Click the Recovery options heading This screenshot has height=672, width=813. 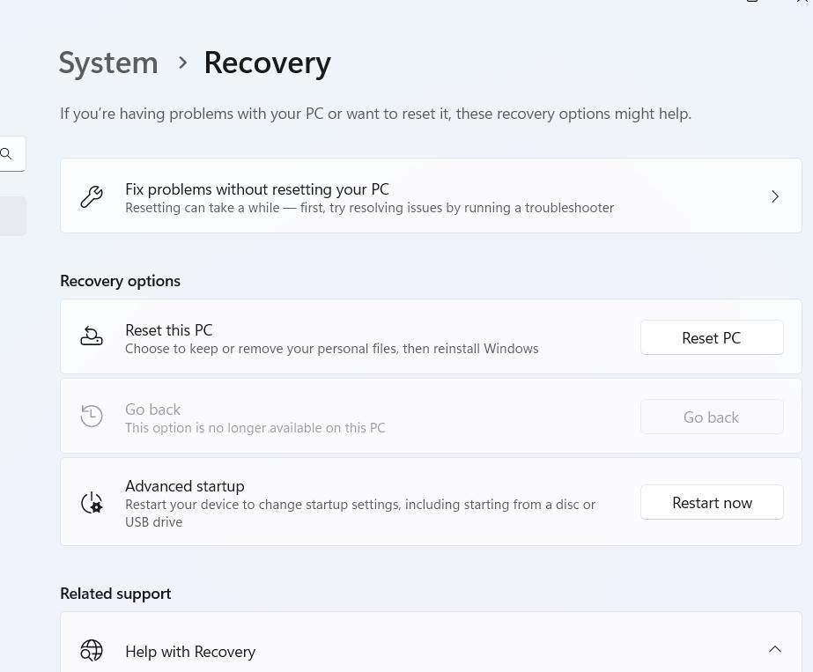click(x=121, y=281)
